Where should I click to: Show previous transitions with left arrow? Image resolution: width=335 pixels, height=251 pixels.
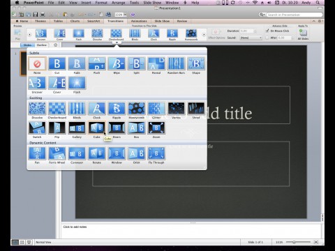(x=29, y=35)
